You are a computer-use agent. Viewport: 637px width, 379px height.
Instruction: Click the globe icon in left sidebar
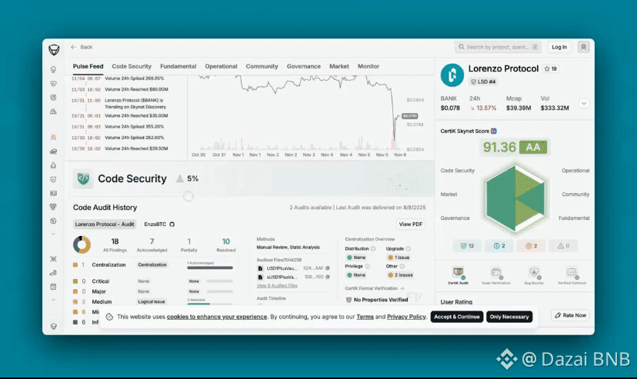coord(53,221)
